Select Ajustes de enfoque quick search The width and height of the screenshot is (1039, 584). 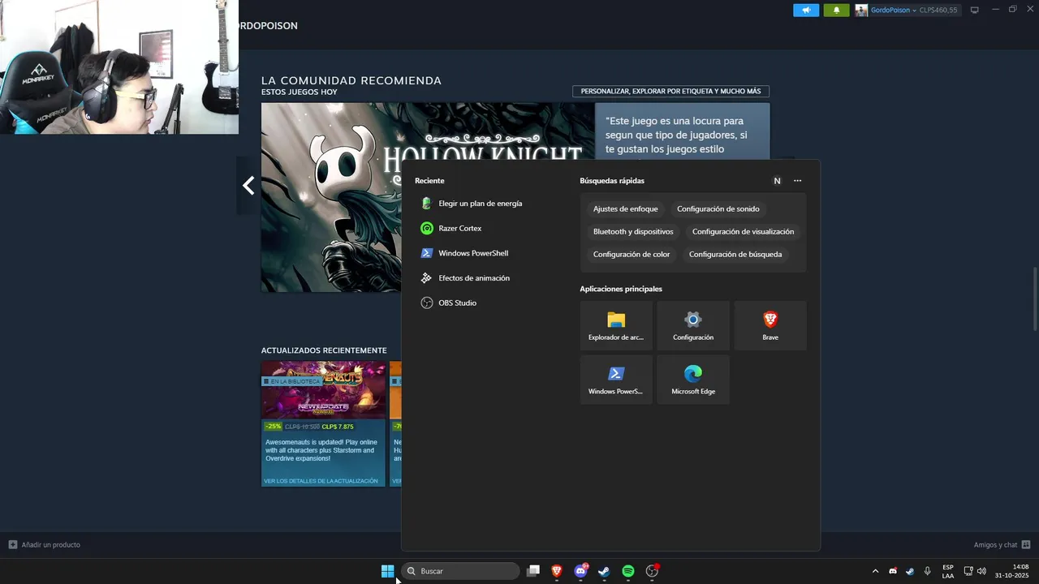(x=625, y=209)
